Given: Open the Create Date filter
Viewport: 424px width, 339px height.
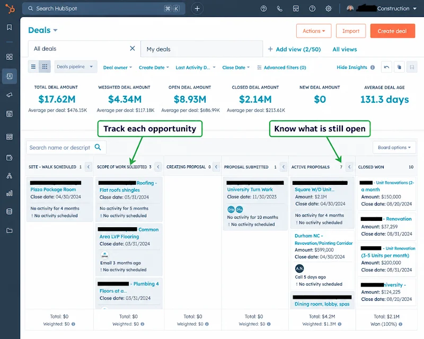Looking at the screenshot, I should click(154, 68).
